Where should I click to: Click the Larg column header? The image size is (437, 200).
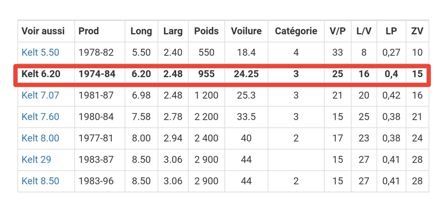tap(173, 31)
